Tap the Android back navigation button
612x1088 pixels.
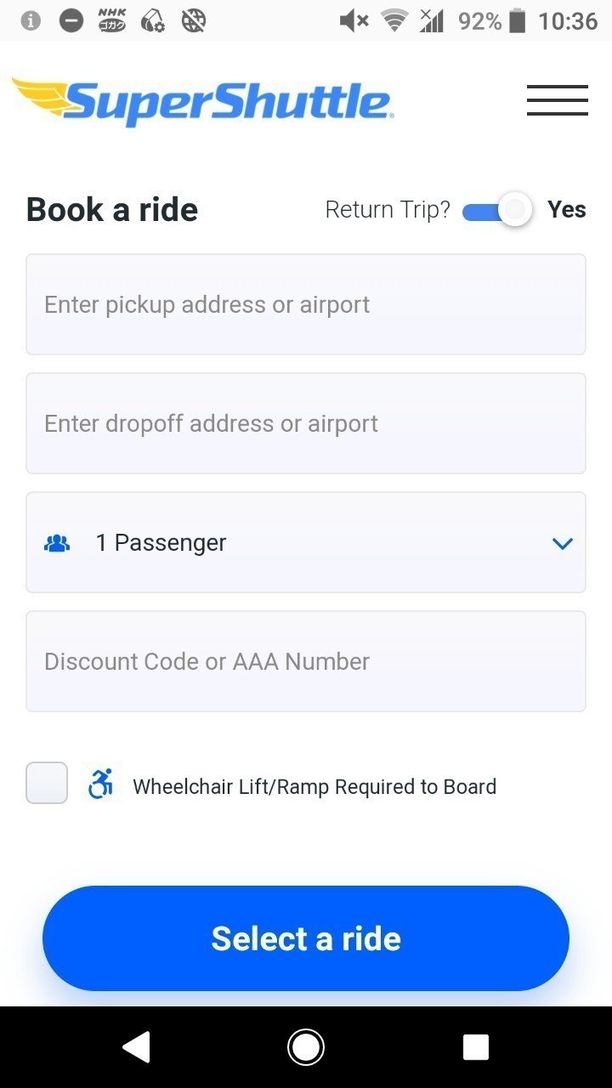click(x=136, y=1047)
